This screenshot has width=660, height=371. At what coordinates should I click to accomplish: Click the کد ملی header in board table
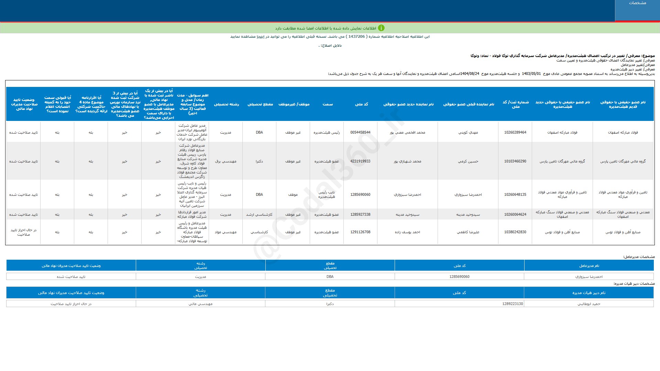(x=361, y=104)
